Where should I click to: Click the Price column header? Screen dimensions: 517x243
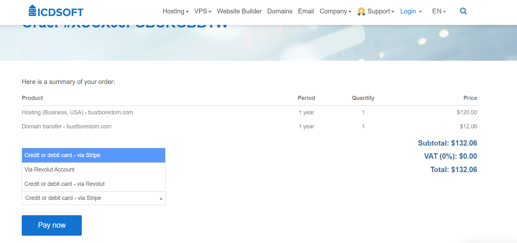[x=470, y=98]
